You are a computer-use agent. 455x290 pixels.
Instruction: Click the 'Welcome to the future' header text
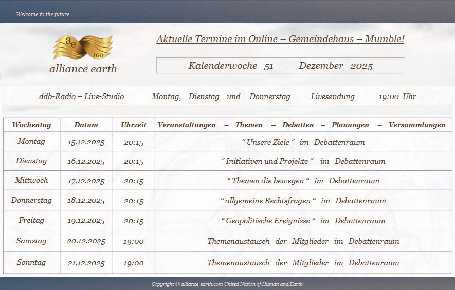pos(43,14)
